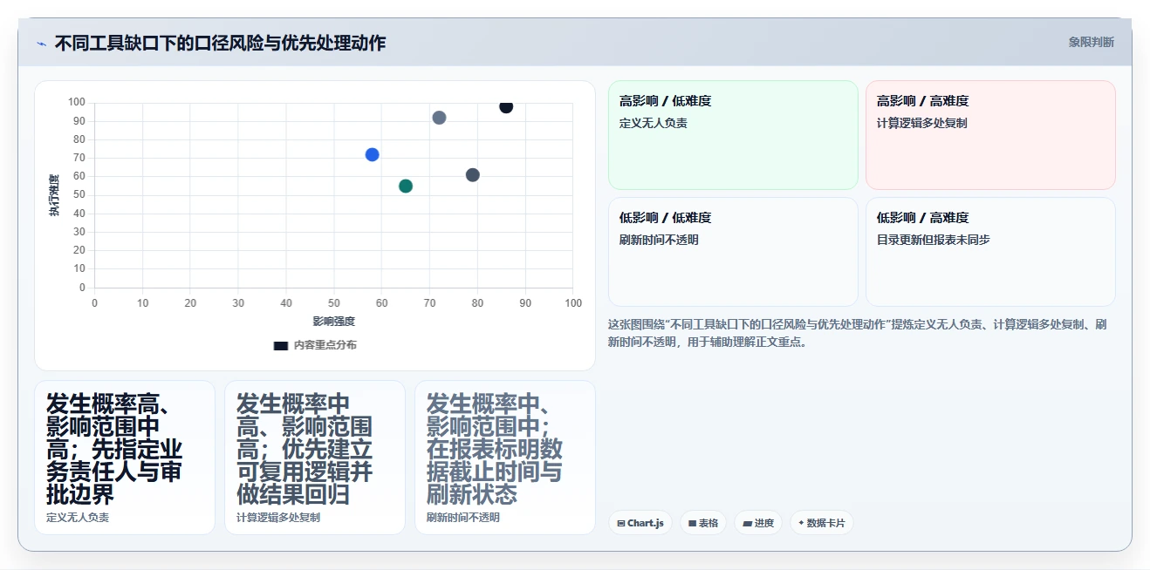This screenshot has height=570, width=1150.
Task: Open the card starting 发生概率中、影响范围中
Action: tap(505, 458)
